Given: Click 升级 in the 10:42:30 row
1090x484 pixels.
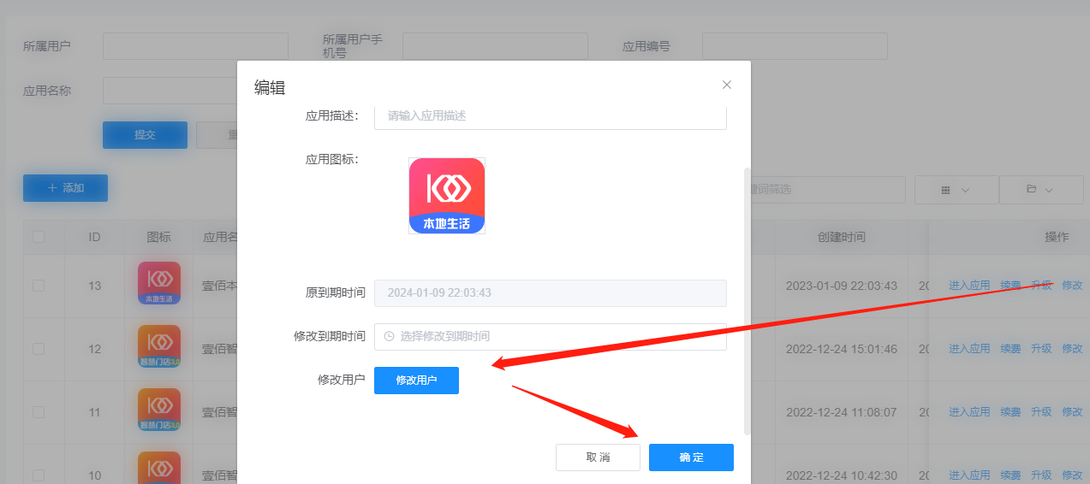Looking at the screenshot, I should point(1041,475).
